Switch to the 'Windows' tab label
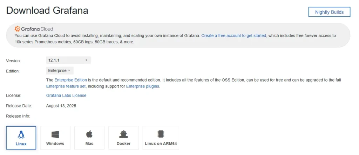 point(55,144)
